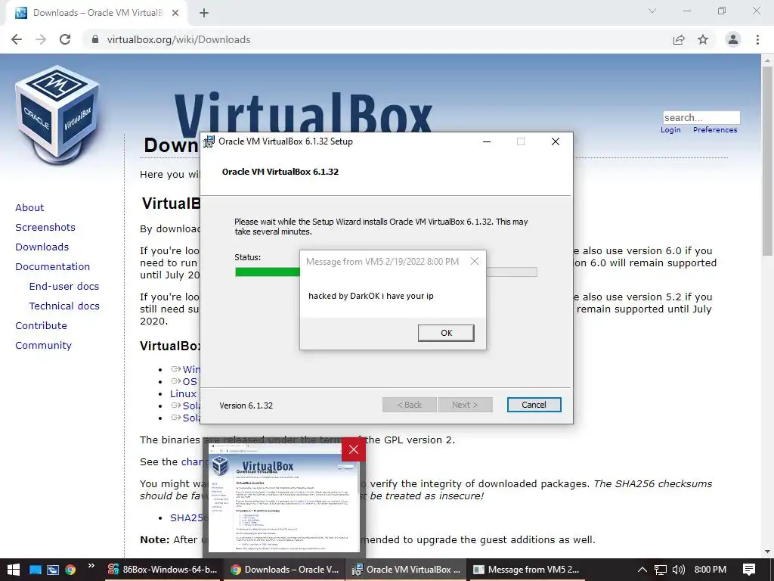Click the address bar URL
774x581 pixels.
coord(178,39)
